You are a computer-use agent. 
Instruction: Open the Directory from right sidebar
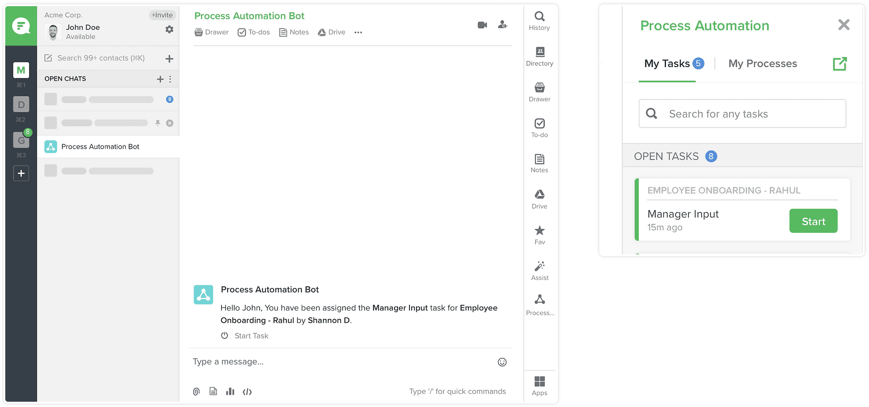[540, 57]
